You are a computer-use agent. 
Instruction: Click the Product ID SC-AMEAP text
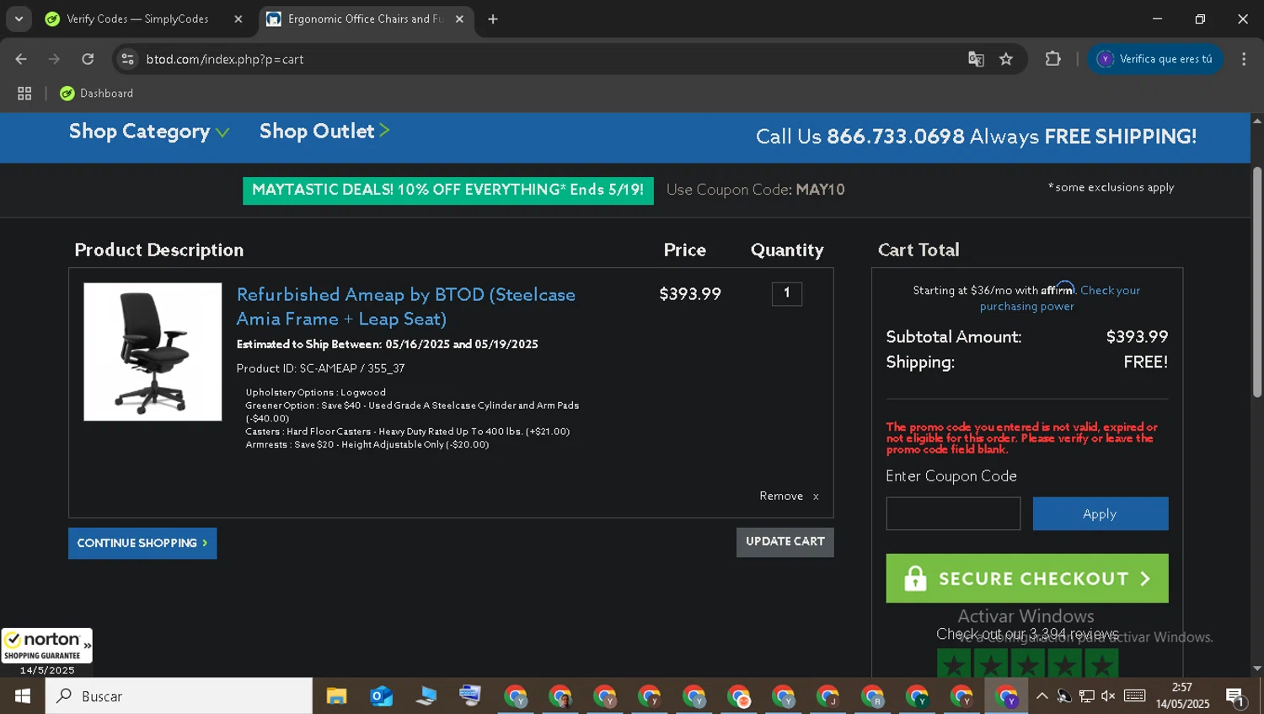coord(320,368)
